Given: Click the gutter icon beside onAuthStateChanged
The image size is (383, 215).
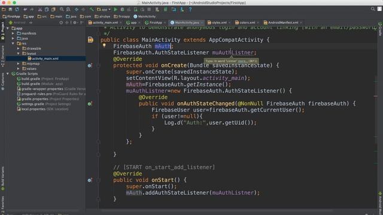Looking at the screenshot, I should pyautogui.click(x=90, y=103).
